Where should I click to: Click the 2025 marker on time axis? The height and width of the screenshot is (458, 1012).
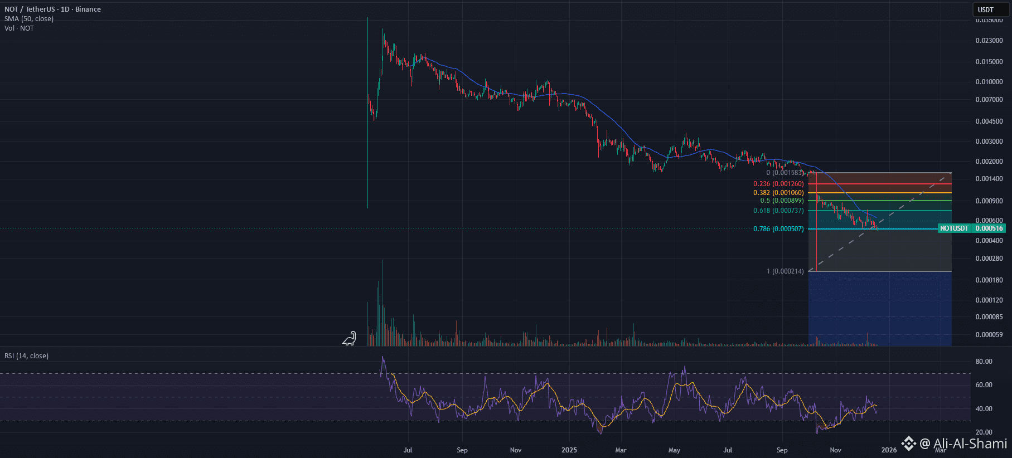(x=569, y=450)
